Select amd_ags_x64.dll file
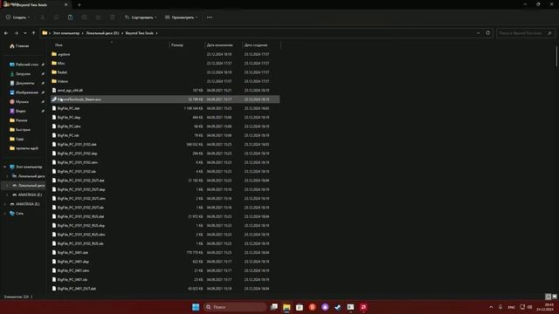Image resolution: width=559 pixels, height=314 pixels. click(70, 91)
